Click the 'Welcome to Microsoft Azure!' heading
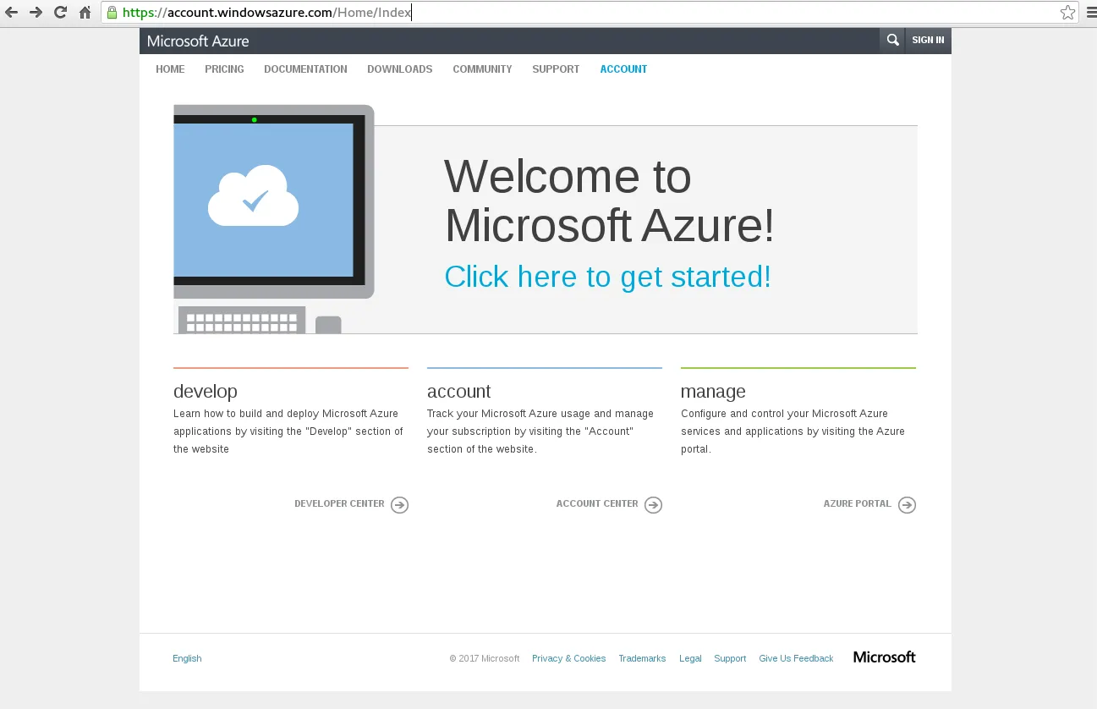This screenshot has height=709, width=1097. [609, 201]
